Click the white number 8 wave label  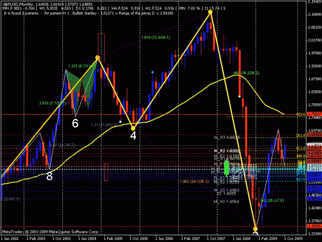[49, 176]
